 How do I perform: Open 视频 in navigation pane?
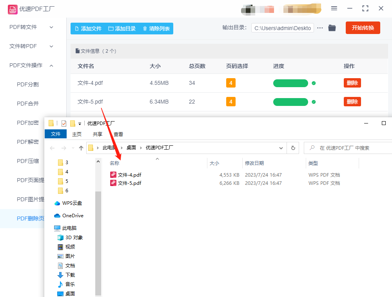pyautogui.click(x=66, y=247)
